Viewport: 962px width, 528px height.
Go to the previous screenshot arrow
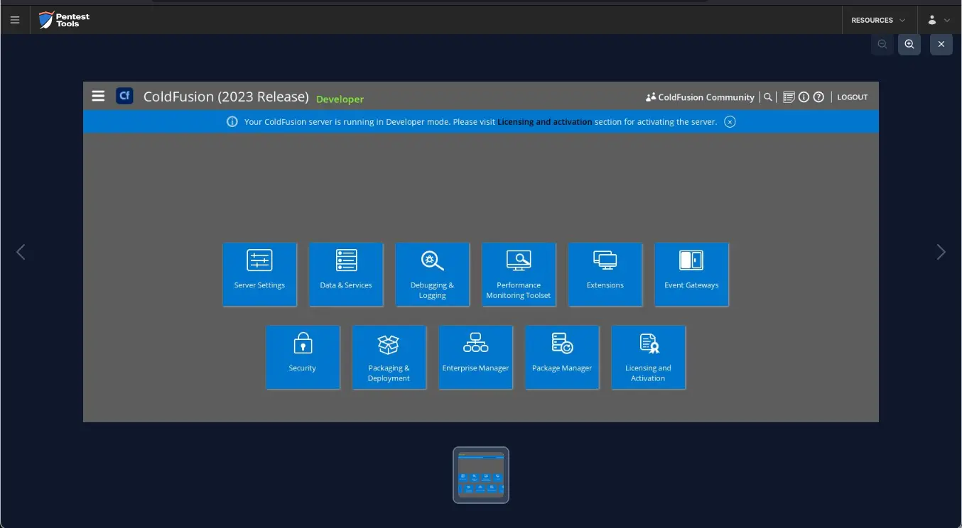coord(21,252)
